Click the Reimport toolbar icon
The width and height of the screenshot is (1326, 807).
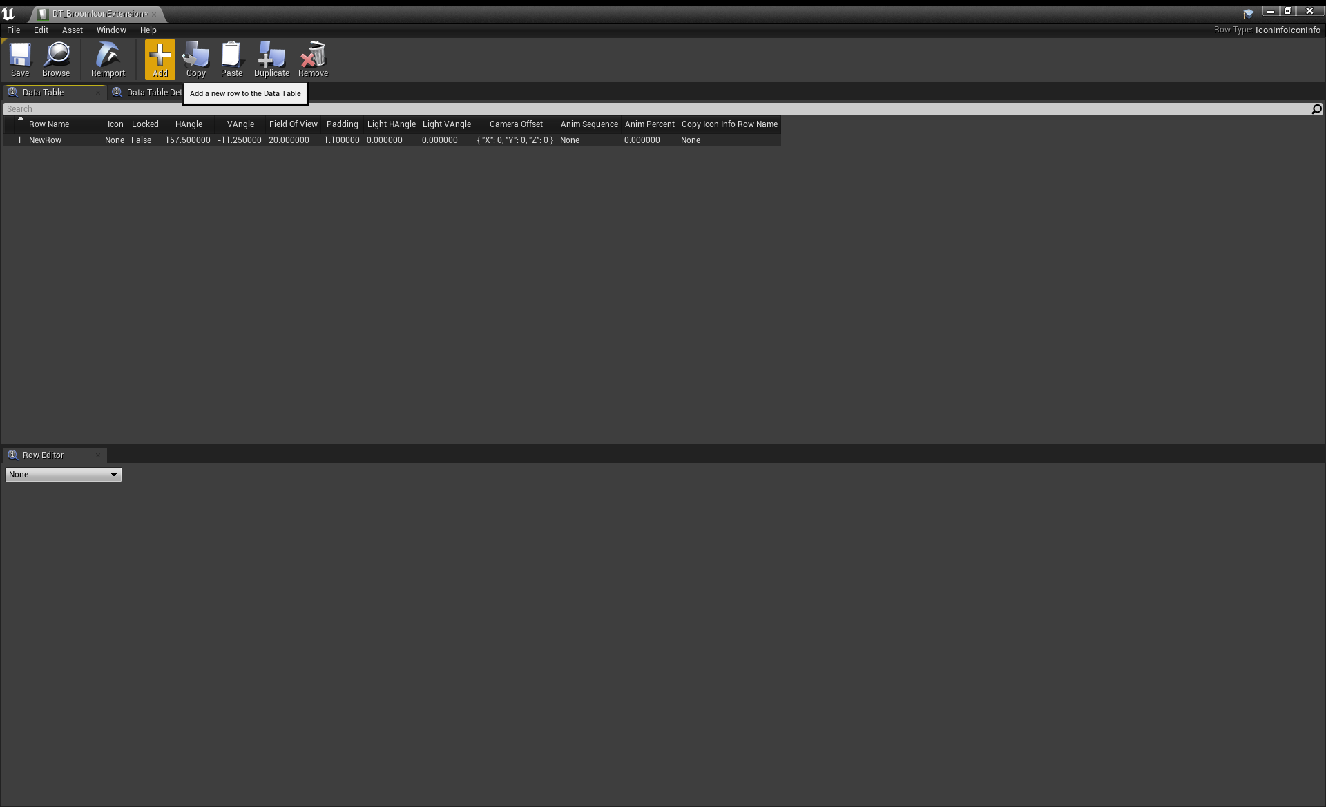[x=108, y=59]
